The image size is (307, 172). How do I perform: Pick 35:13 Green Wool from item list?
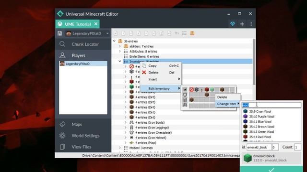click(272, 132)
